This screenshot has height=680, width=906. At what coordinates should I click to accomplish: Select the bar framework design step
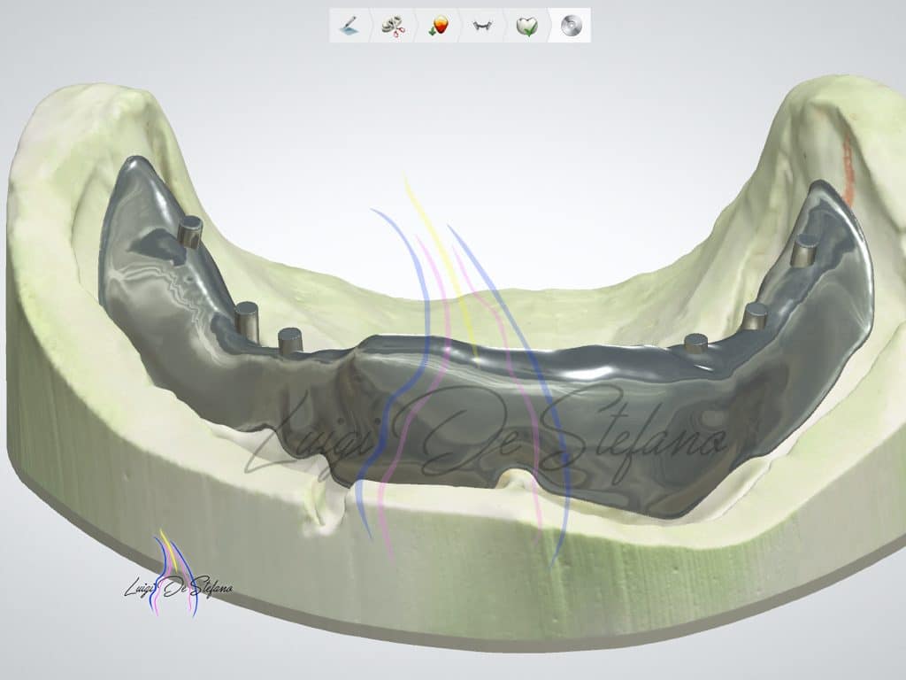tap(482, 26)
